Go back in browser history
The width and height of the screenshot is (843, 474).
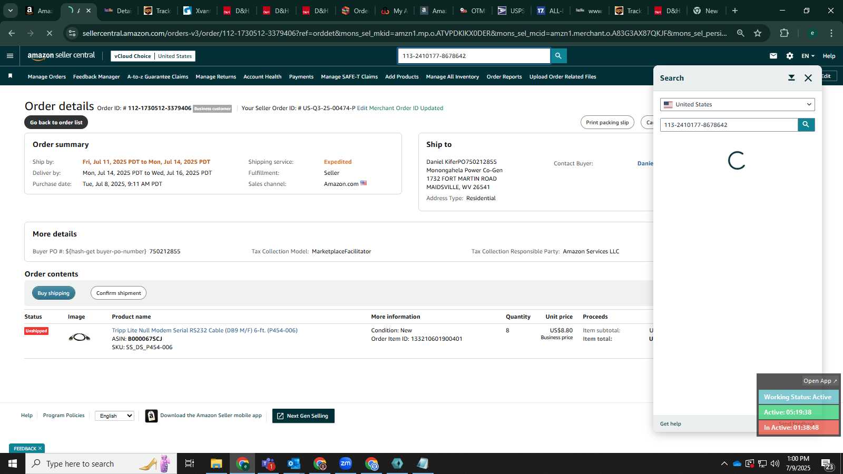(12, 33)
